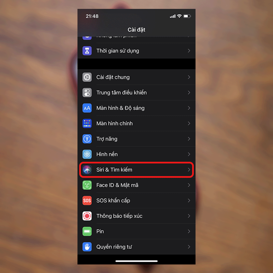This screenshot has height=273, width=273.
Task: Tap the Exposure Notifications dotted icon
Action: tap(87, 216)
